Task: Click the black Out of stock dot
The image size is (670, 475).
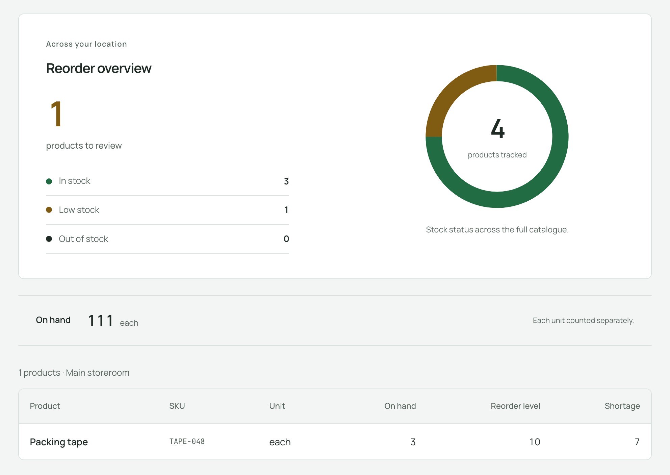Action: click(49, 239)
